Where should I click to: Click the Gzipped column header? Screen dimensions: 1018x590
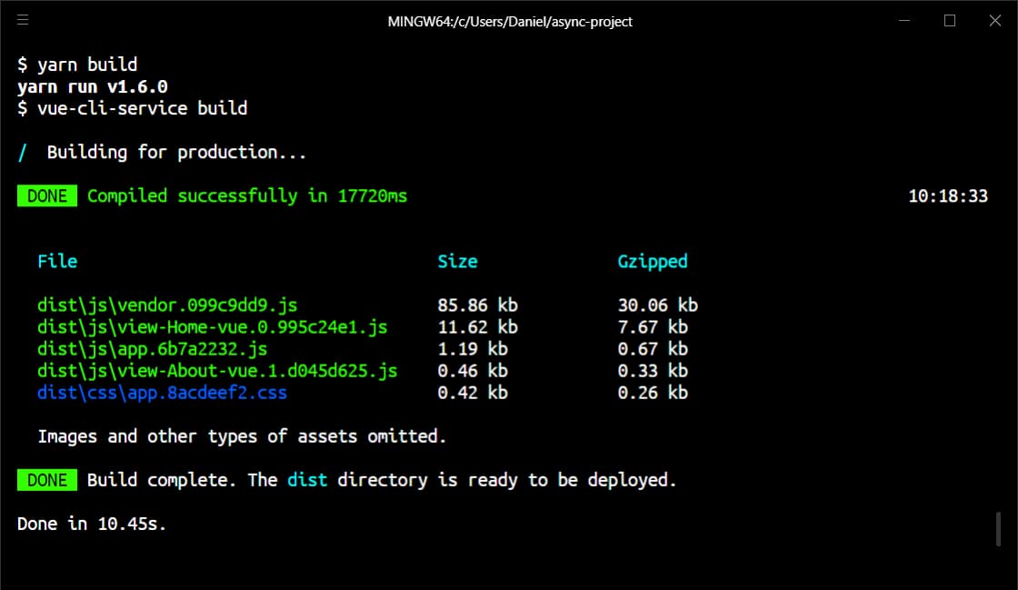[x=653, y=262]
